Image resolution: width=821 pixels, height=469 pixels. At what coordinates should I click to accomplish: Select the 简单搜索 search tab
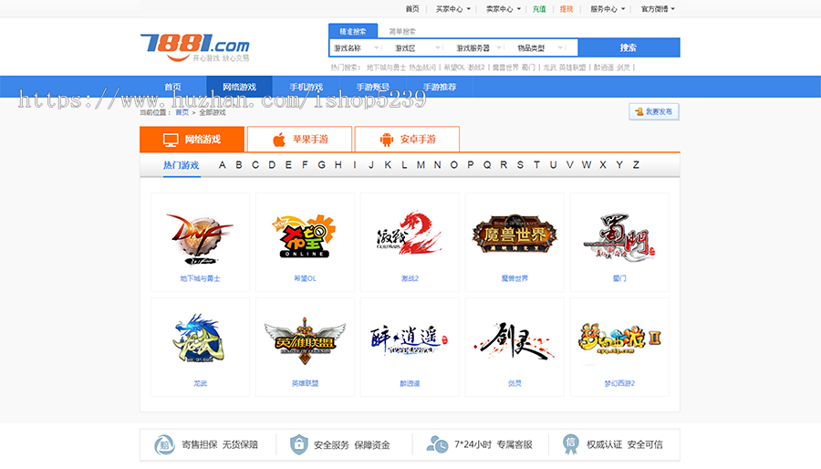(x=402, y=31)
